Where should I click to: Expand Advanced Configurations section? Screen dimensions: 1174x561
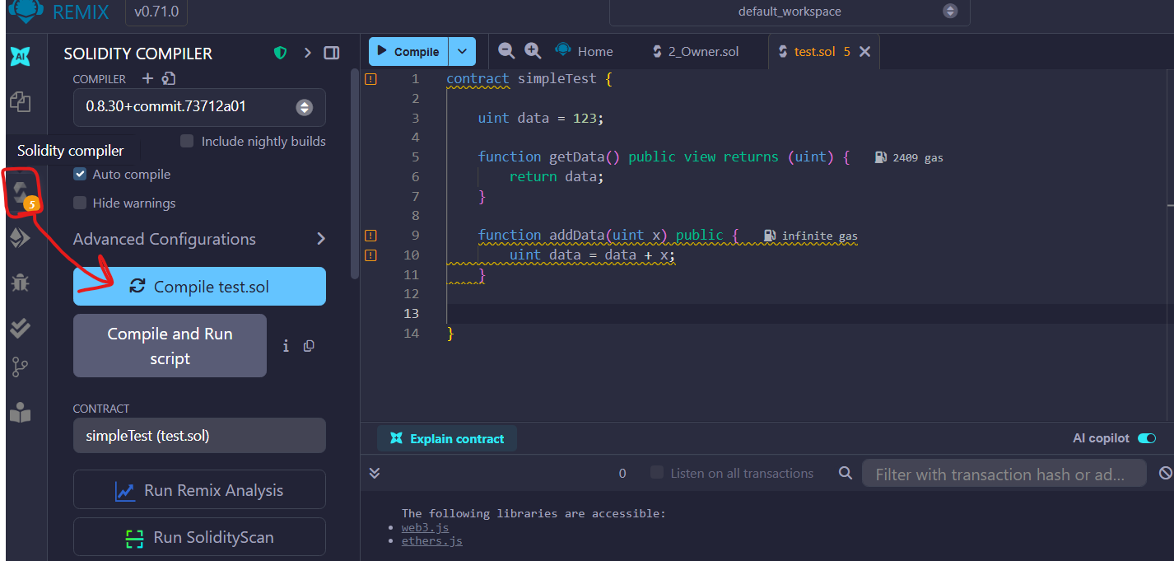199,239
